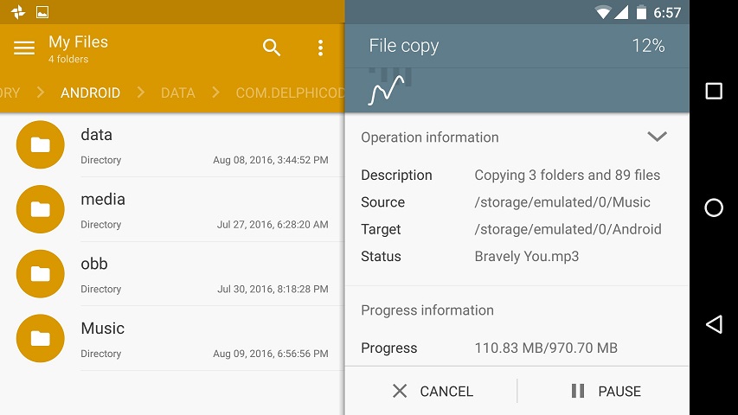
Task: Open the hamburger navigation menu
Action: (x=24, y=48)
